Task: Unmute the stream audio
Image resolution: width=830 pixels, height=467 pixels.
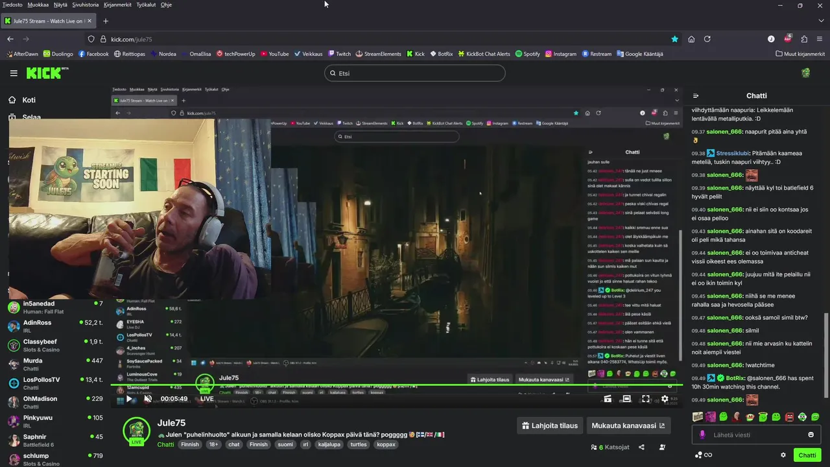Action: [148, 399]
